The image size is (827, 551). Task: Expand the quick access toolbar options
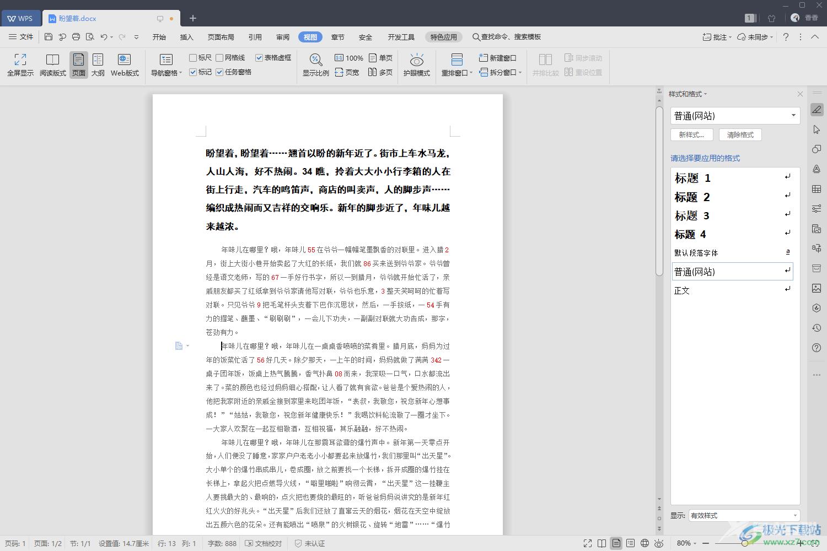[137, 37]
